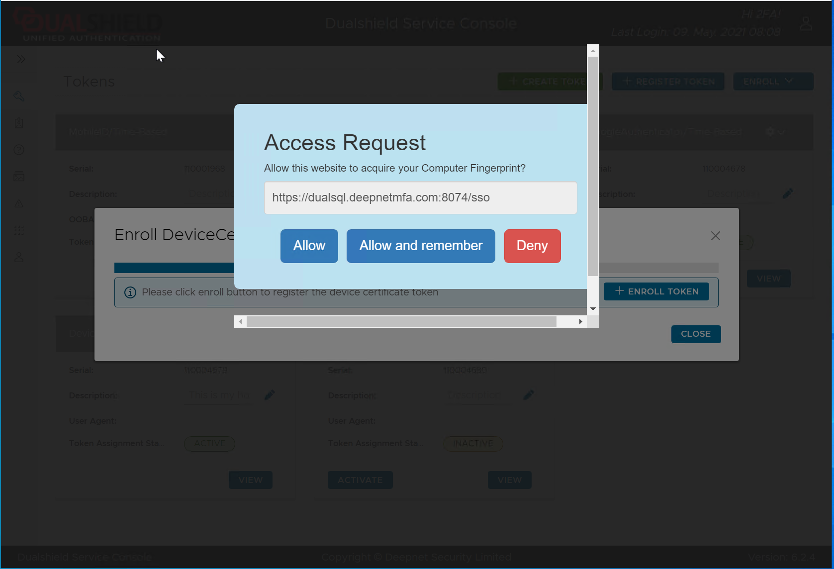The height and width of the screenshot is (569, 834).
Task: Click View for token 110004680
Action: point(510,480)
